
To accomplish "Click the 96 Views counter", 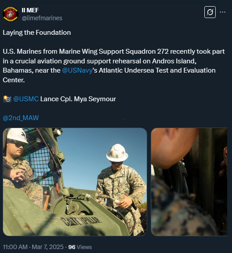I will click(80, 247).
